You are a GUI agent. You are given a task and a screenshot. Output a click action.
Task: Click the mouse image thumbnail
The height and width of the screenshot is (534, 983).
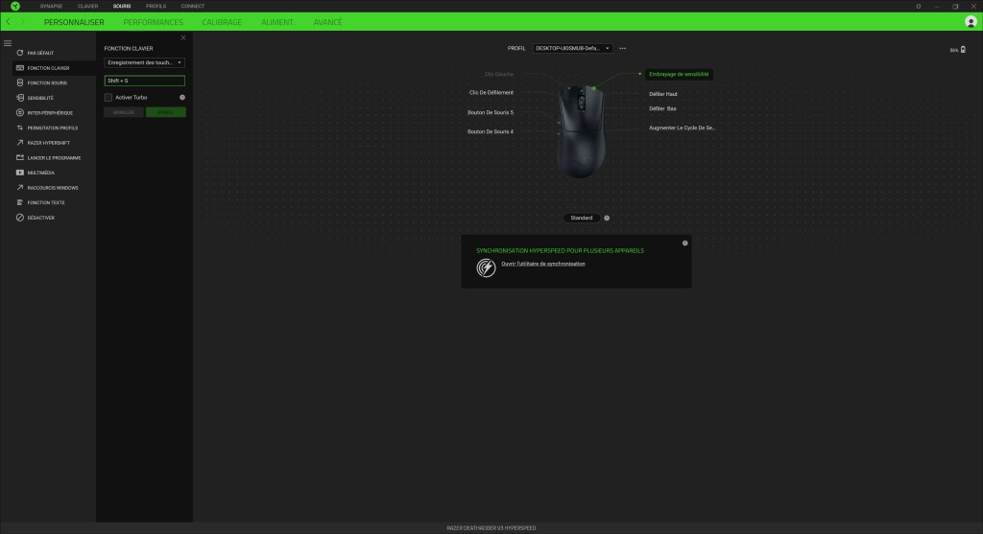(581, 130)
